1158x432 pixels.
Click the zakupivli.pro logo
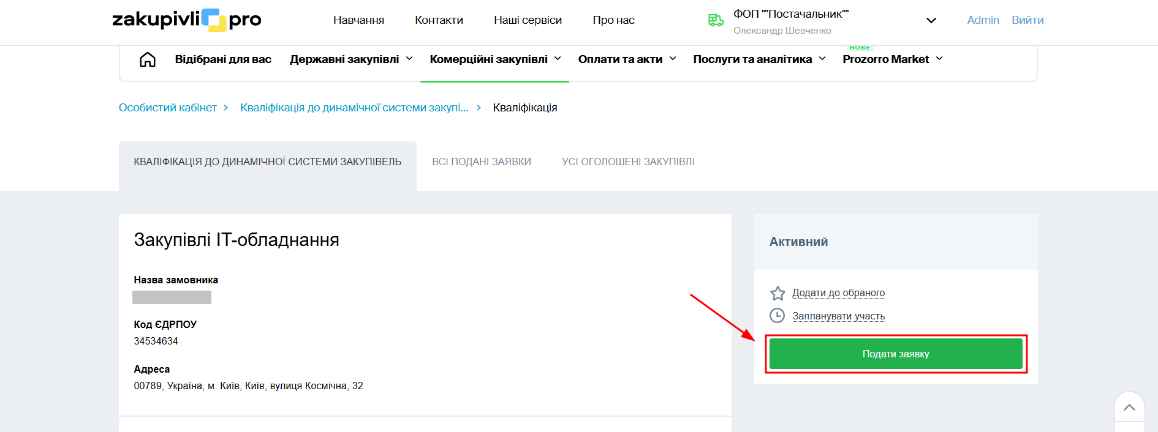click(186, 20)
